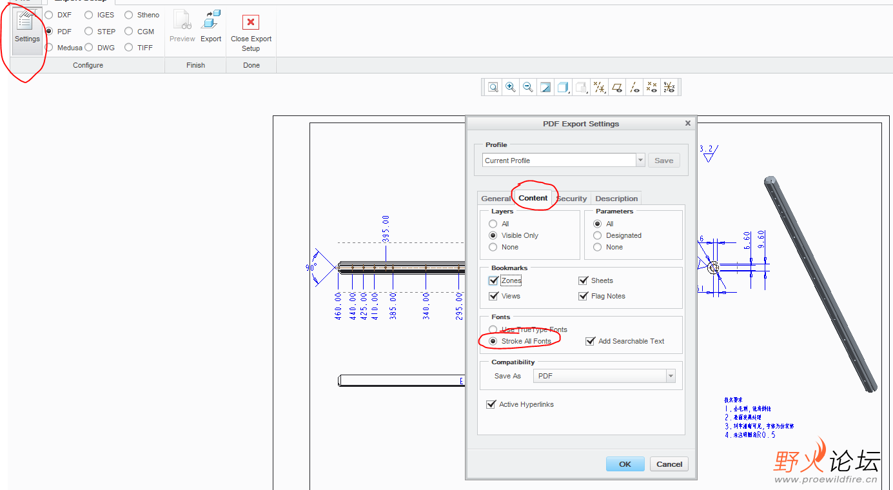Select Use TrueType Fonts option
This screenshot has width=893, height=490.
493,329
